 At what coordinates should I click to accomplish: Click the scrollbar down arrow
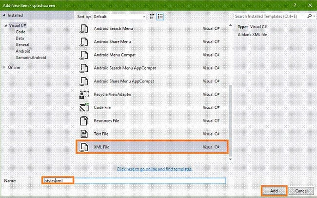pos(230,159)
